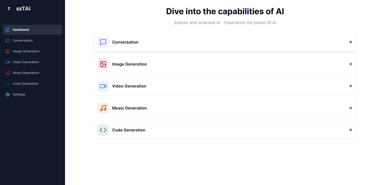Click the Video Generation card's camera icon

pyautogui.click(x=103, y=86)
